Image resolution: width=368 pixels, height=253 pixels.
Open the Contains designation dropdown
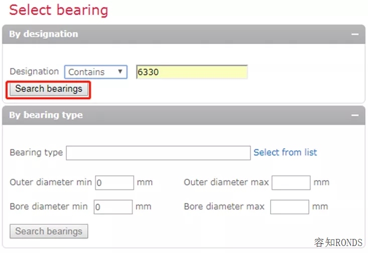click(95, 72)
